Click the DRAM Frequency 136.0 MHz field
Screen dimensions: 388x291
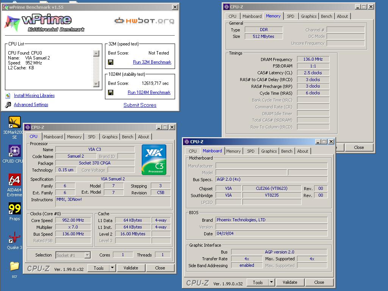[313, 59]
